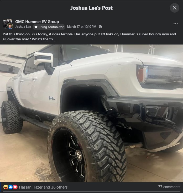Close the Joshua Lee's Post dialog
The width and height of the screenshot is (183, 193).
tap(175, 8)
